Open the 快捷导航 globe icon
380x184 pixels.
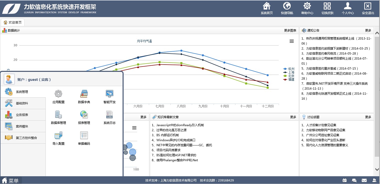click(287, 6)
